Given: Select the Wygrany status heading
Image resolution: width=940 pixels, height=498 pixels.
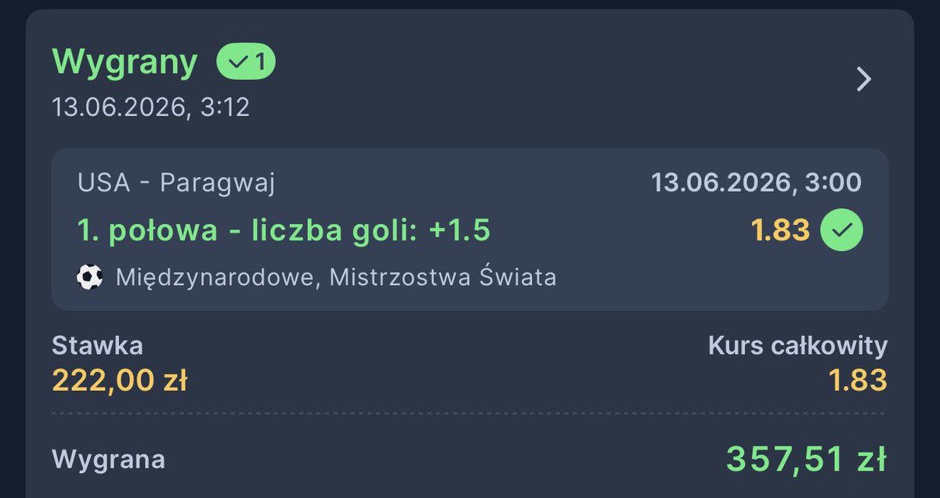Looking at the screenshot, I should point(125,63).
